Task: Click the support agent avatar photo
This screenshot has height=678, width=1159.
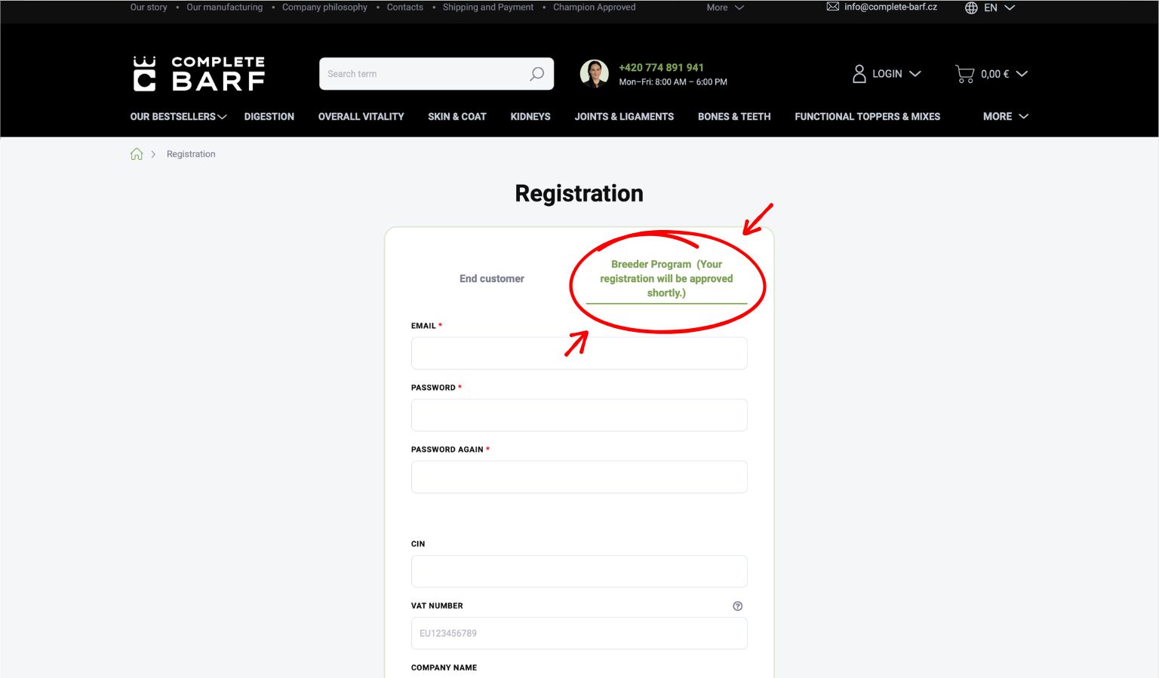Action: 594,74
